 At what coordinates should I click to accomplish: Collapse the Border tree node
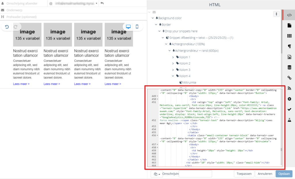pyautogui.click(x=156, y=25)
